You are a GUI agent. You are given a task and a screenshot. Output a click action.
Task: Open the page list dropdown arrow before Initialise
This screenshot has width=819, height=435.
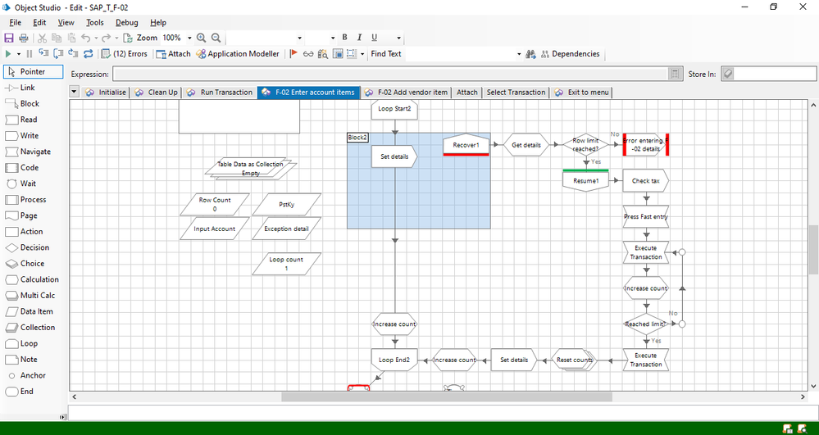(75, 93)
